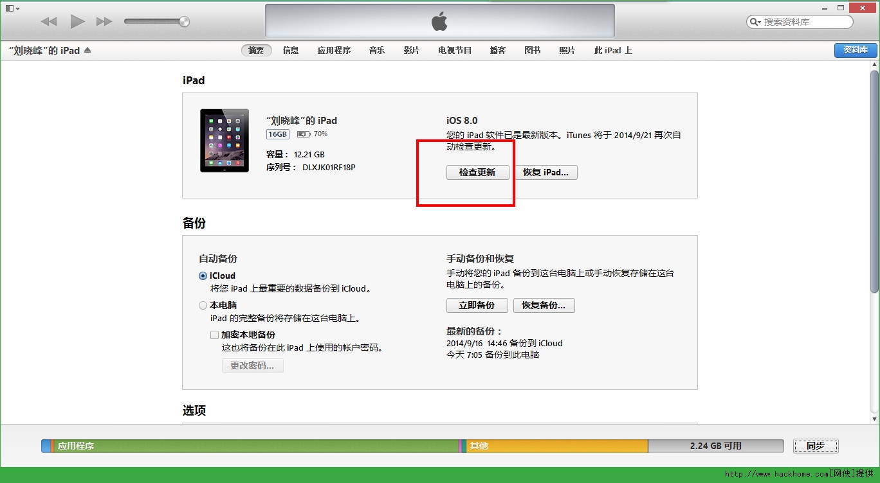Click the 恢复备份... button

tap(544, 306)
